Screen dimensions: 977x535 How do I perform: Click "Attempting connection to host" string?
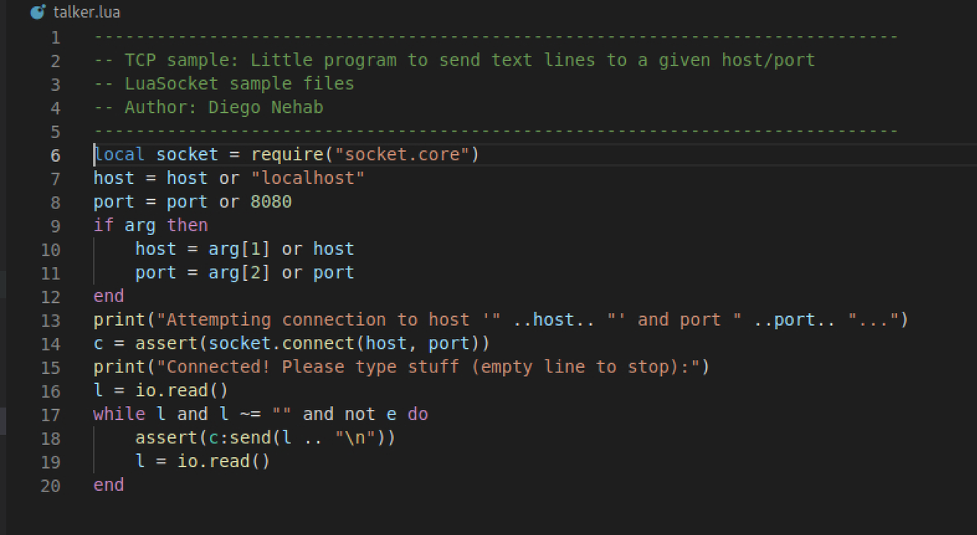(x=328, y=320)
